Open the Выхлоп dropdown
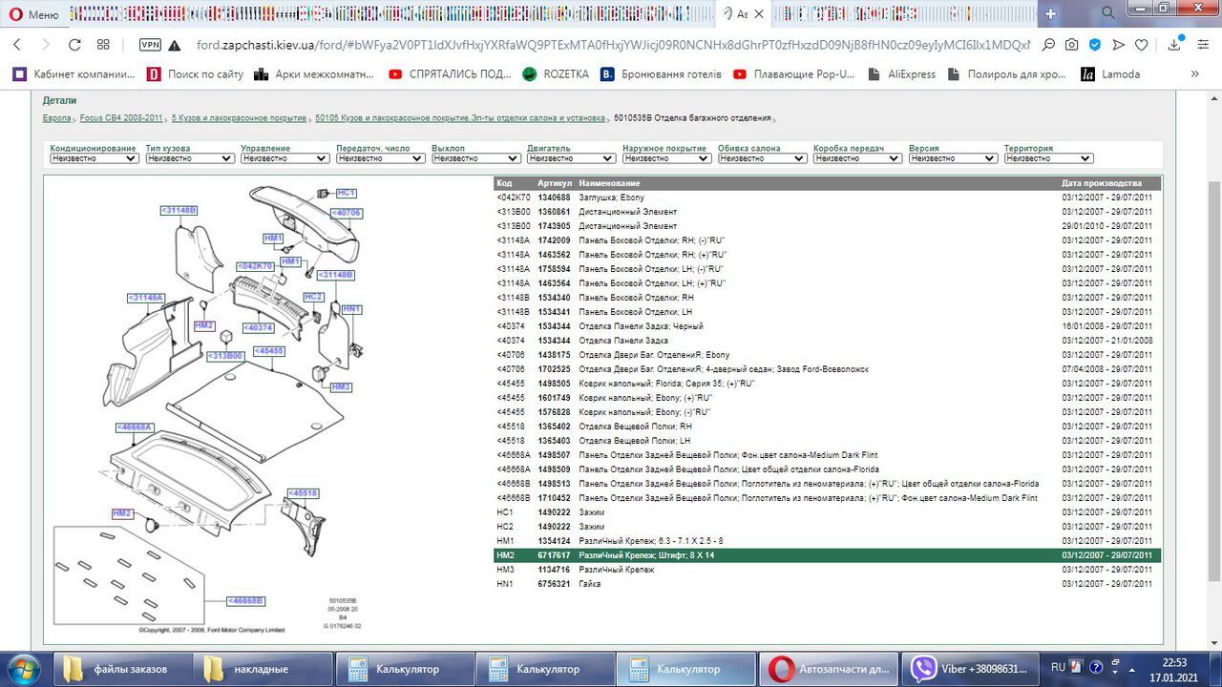Screen dimensions: 1222x687 click(475, 158)
